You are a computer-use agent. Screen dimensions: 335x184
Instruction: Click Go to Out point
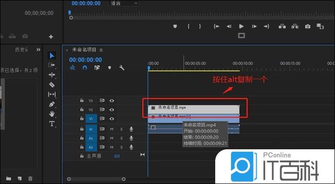[267, 27]
